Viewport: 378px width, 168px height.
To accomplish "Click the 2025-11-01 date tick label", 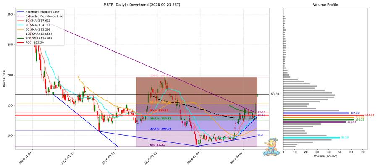I will coord(26,158).
